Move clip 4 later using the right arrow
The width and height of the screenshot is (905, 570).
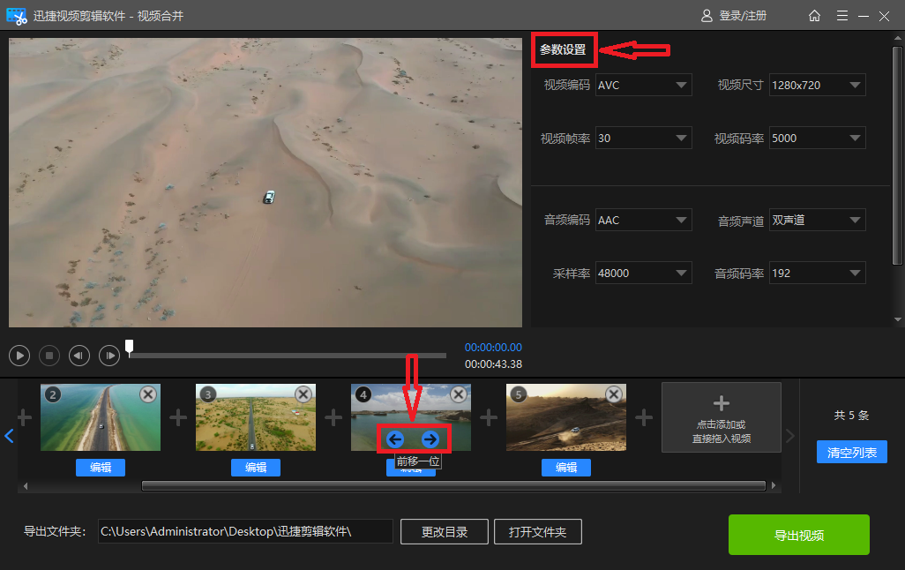click(429, 438)
